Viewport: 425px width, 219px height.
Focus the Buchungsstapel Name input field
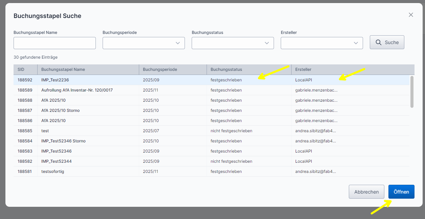55,43
